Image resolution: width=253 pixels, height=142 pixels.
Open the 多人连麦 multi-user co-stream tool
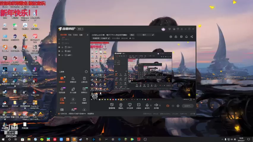point(73,90)
